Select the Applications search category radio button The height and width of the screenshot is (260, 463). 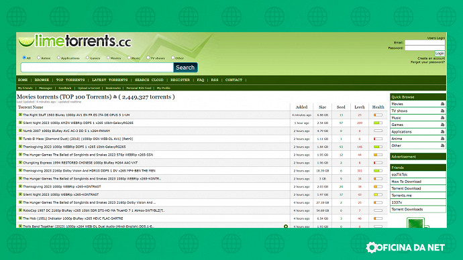(58, 58)
